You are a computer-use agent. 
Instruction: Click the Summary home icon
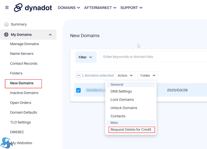[x=6, y=24]
